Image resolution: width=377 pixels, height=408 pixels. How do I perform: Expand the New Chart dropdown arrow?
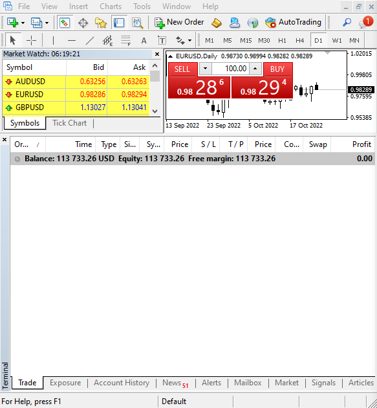point(23,23)
